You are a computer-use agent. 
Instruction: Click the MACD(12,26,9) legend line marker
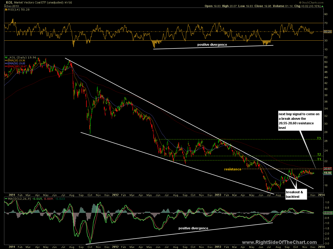click(x=5, y=199)
